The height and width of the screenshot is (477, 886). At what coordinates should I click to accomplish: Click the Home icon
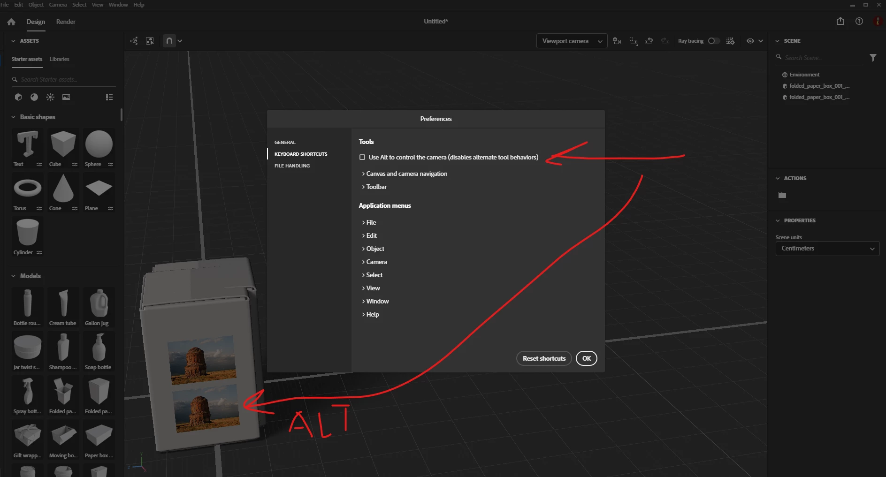click(x=11, y=22)
